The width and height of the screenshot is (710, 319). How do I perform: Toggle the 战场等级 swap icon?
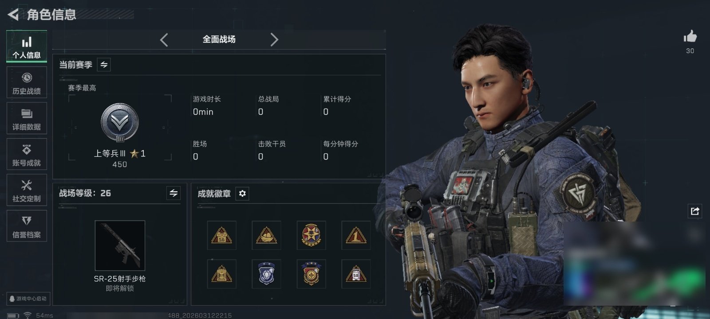click(174, 193)
